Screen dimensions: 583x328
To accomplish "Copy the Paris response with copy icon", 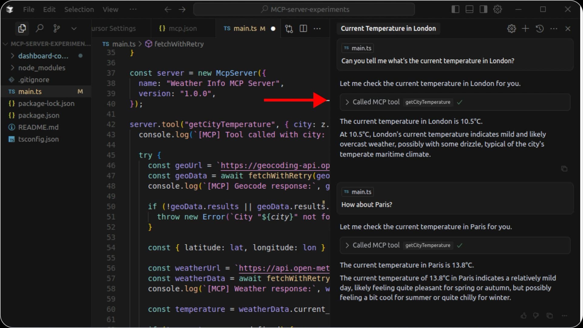I will click(550, 316).
